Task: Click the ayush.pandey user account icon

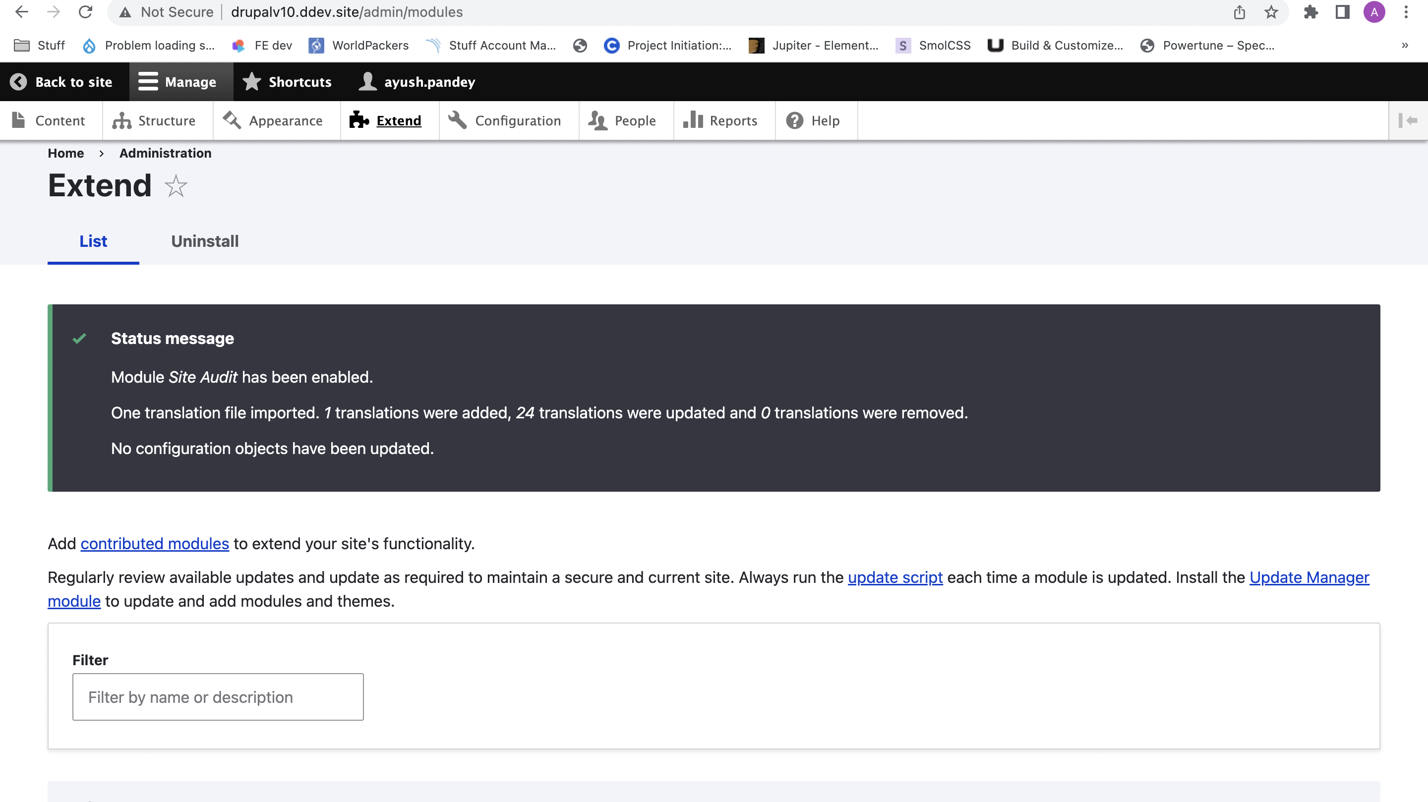Action: pos(367,82)
